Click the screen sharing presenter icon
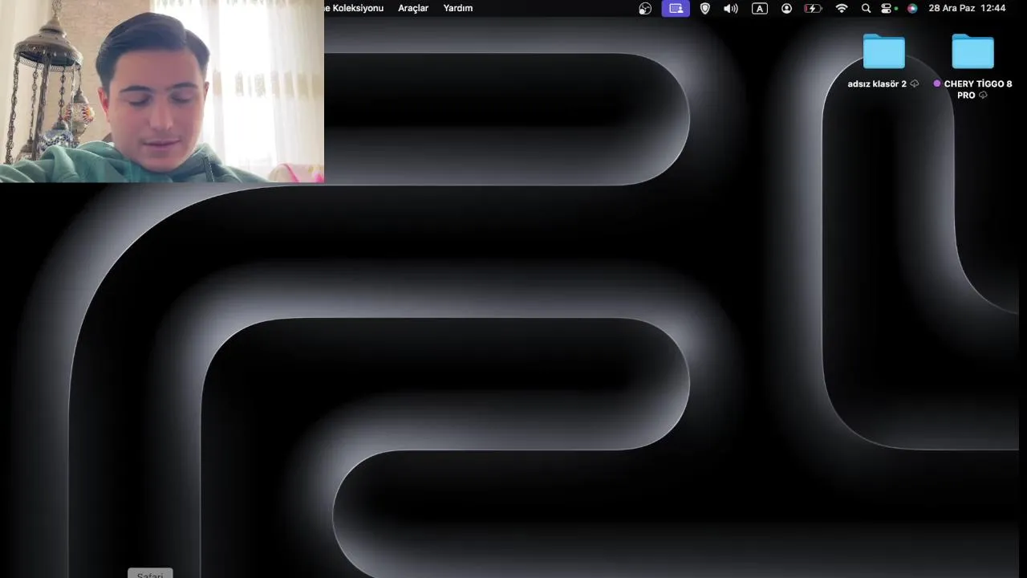 676,9
